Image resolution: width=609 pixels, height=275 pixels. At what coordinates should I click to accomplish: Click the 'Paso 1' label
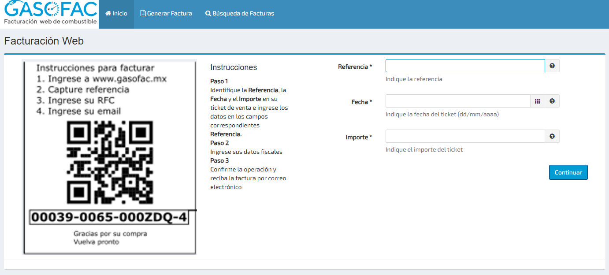click(x=219, y=81)
